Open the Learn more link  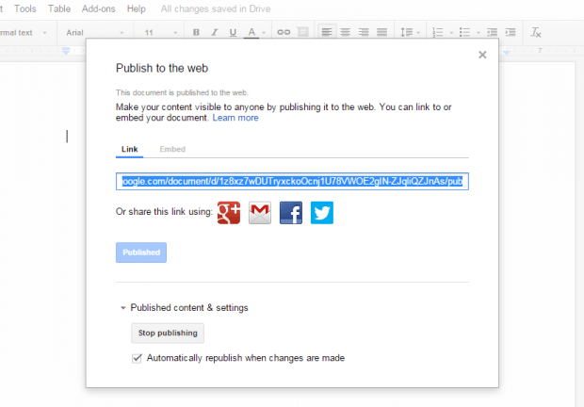pos(235,118)
